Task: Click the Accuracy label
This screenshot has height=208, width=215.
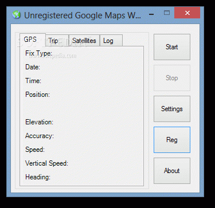Action: pyautogui.click(x=40, y=136)
